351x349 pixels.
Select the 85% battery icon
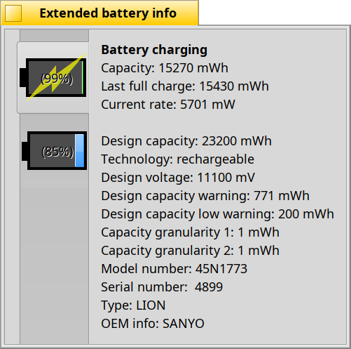pyautogui.click(x=54, y=150)
